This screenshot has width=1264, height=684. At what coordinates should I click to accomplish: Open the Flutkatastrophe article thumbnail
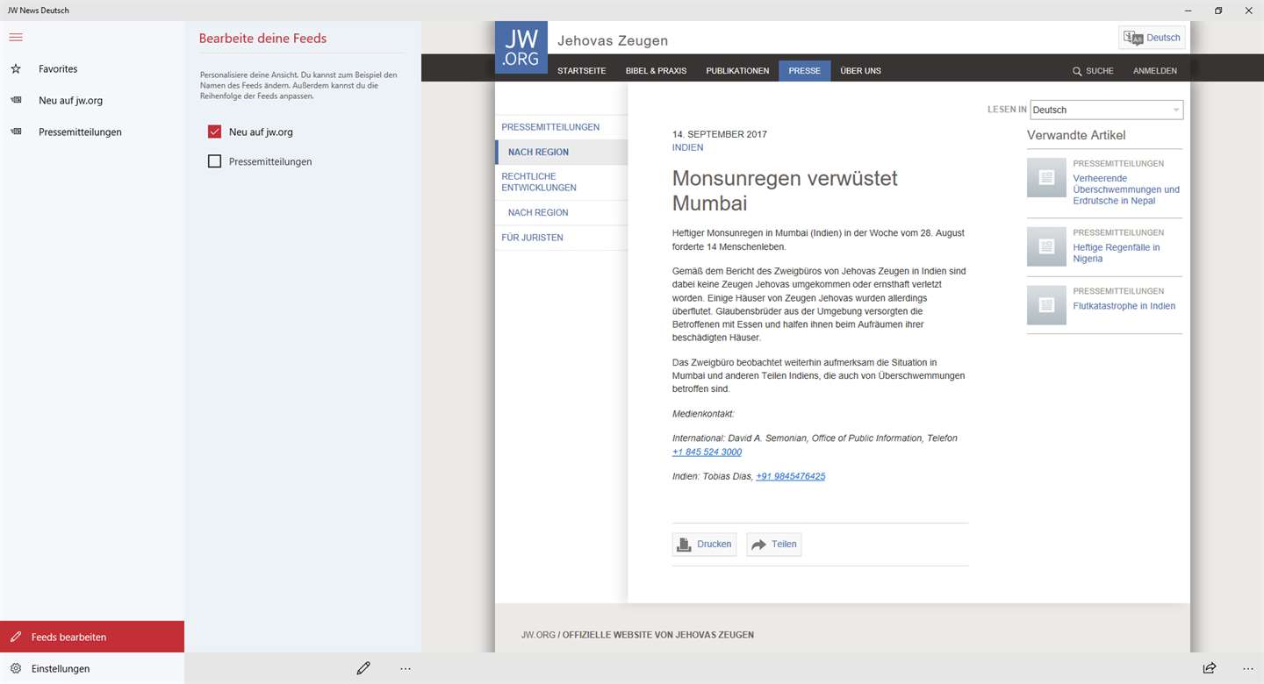coord(1046,305)
